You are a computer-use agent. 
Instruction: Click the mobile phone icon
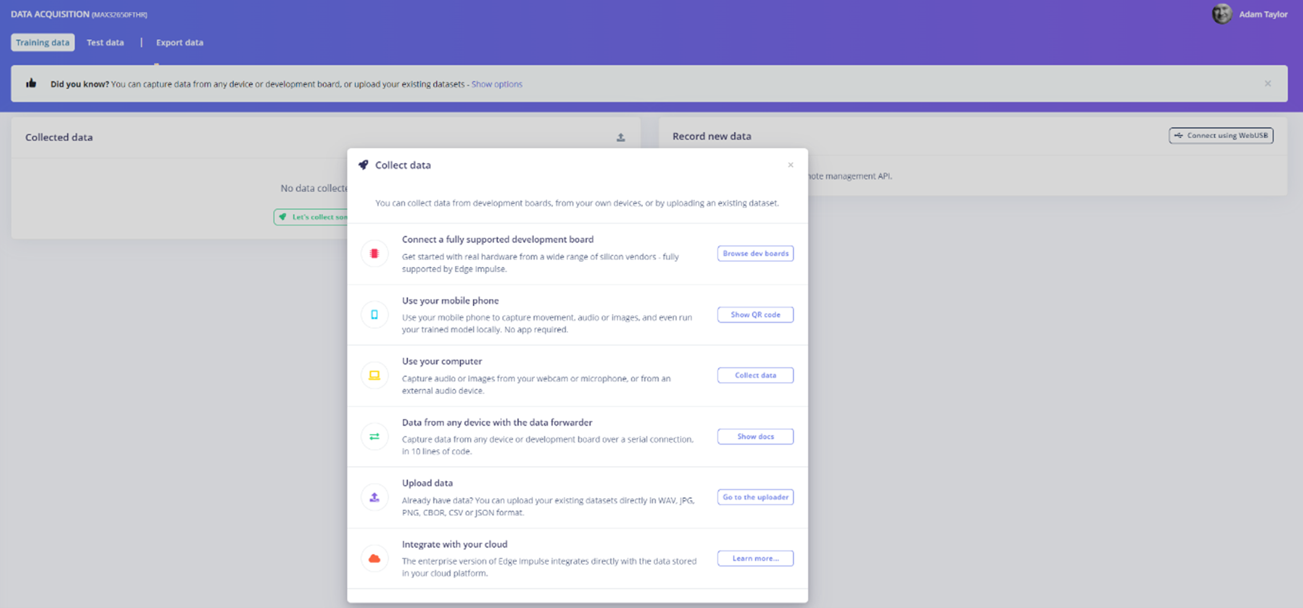(x=375, y=315)
